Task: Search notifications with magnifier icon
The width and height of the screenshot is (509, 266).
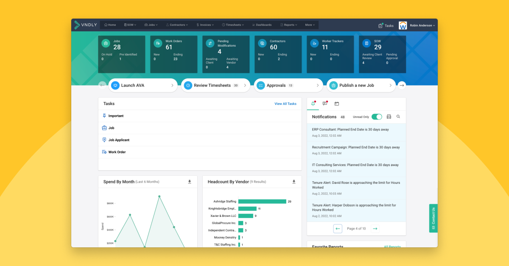Action: click(x=398, y=116)
